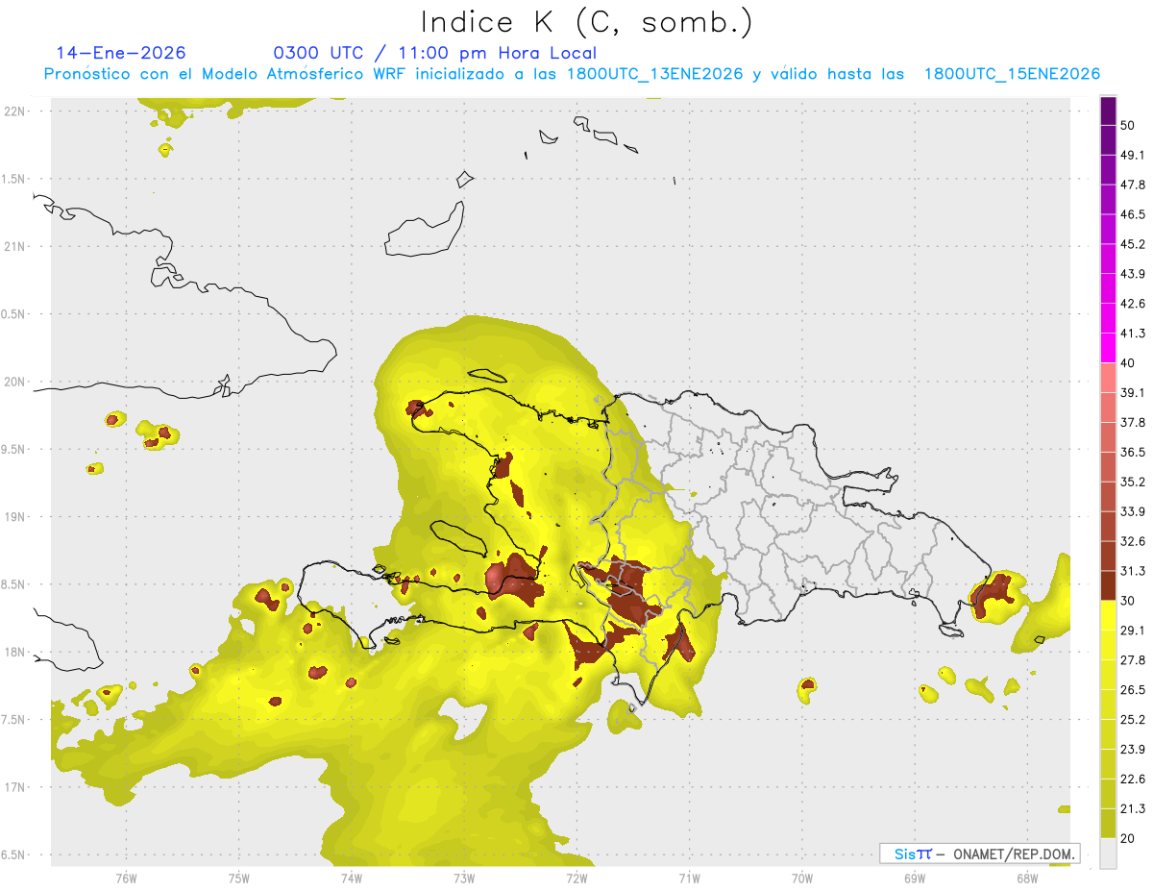Click "0300 UTC / 11:00 pm Hora Local"
Viewport: 1153px width, 891px height.
434,53
